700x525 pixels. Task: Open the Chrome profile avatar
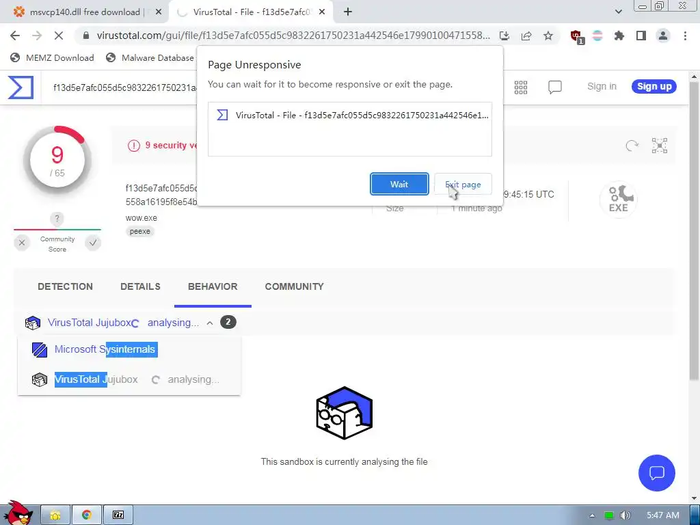663,36
